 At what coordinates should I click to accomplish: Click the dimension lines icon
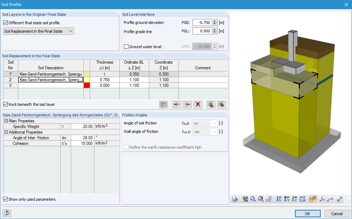(x=340, y=199)
